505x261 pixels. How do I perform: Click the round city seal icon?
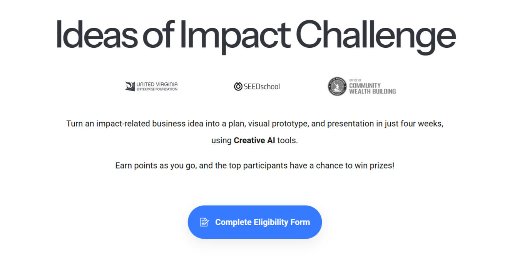point(337,86)
